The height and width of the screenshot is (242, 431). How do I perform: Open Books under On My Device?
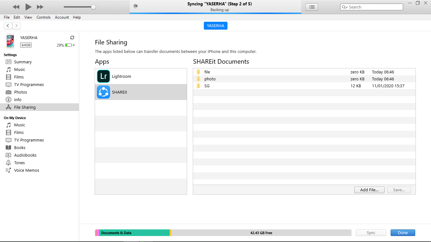click(x=20, y=147)
